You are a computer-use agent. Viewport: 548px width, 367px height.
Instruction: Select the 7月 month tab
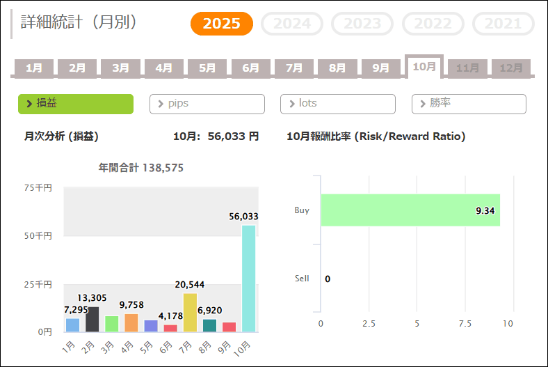pos(294,68)
